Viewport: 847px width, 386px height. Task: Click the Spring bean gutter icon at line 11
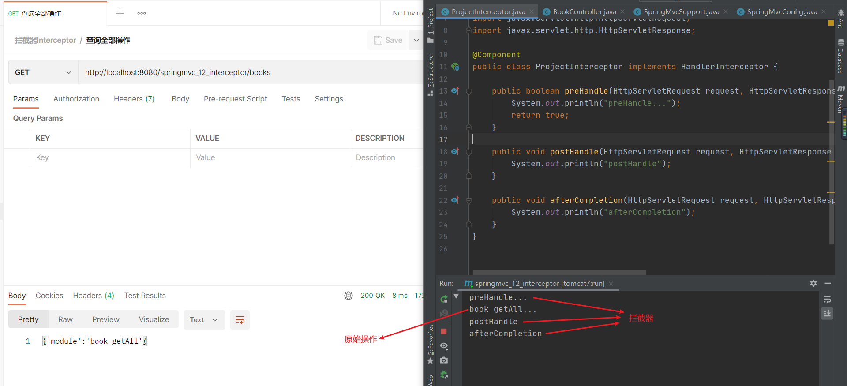(x=455, y=67)
